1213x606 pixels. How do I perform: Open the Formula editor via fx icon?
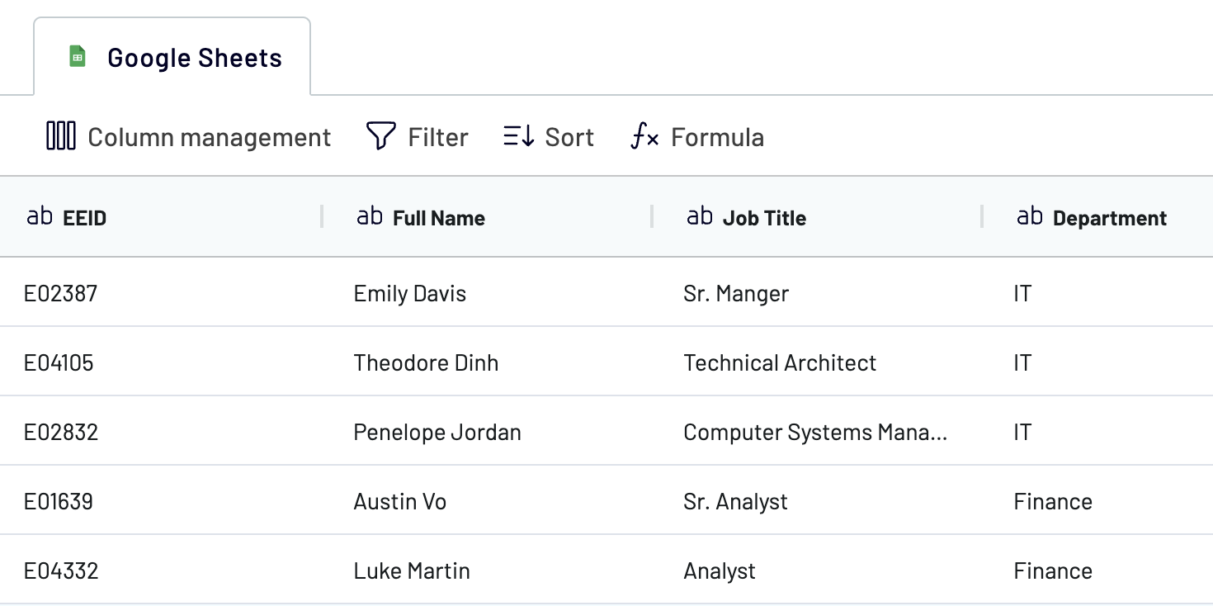[643, 137]
